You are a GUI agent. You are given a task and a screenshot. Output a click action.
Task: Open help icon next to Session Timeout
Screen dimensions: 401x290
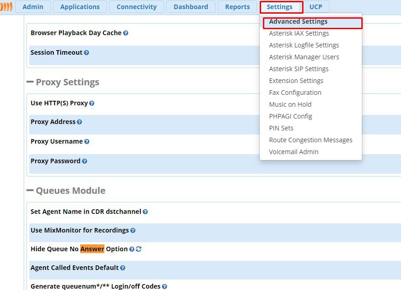pos(87,53)
